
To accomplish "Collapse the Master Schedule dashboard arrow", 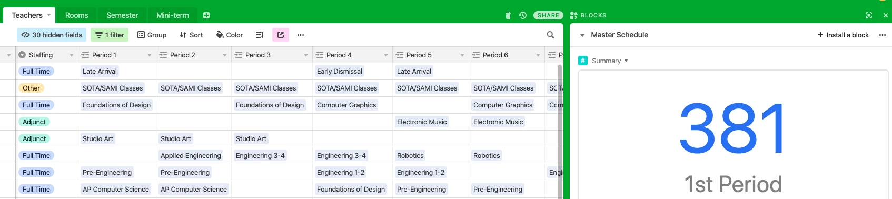I will pos(582,35).
